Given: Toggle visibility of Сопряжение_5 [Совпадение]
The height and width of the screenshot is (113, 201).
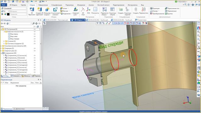Looking at the screenshot, I should click(35, 65).
